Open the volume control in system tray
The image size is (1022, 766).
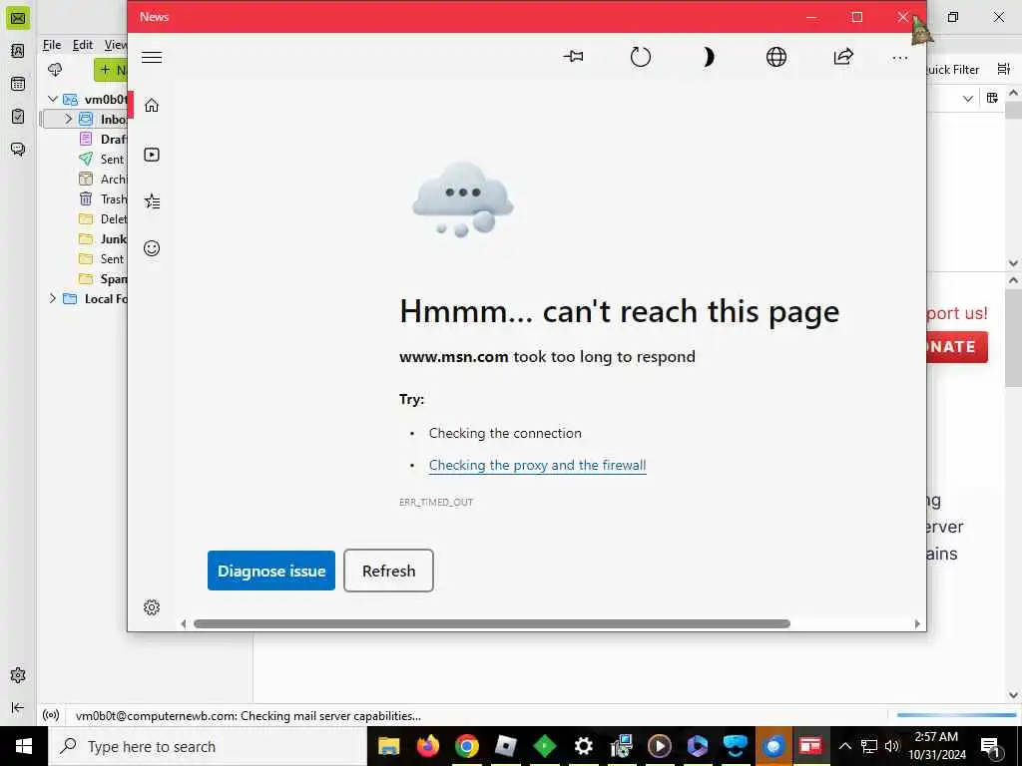[892, 746]
